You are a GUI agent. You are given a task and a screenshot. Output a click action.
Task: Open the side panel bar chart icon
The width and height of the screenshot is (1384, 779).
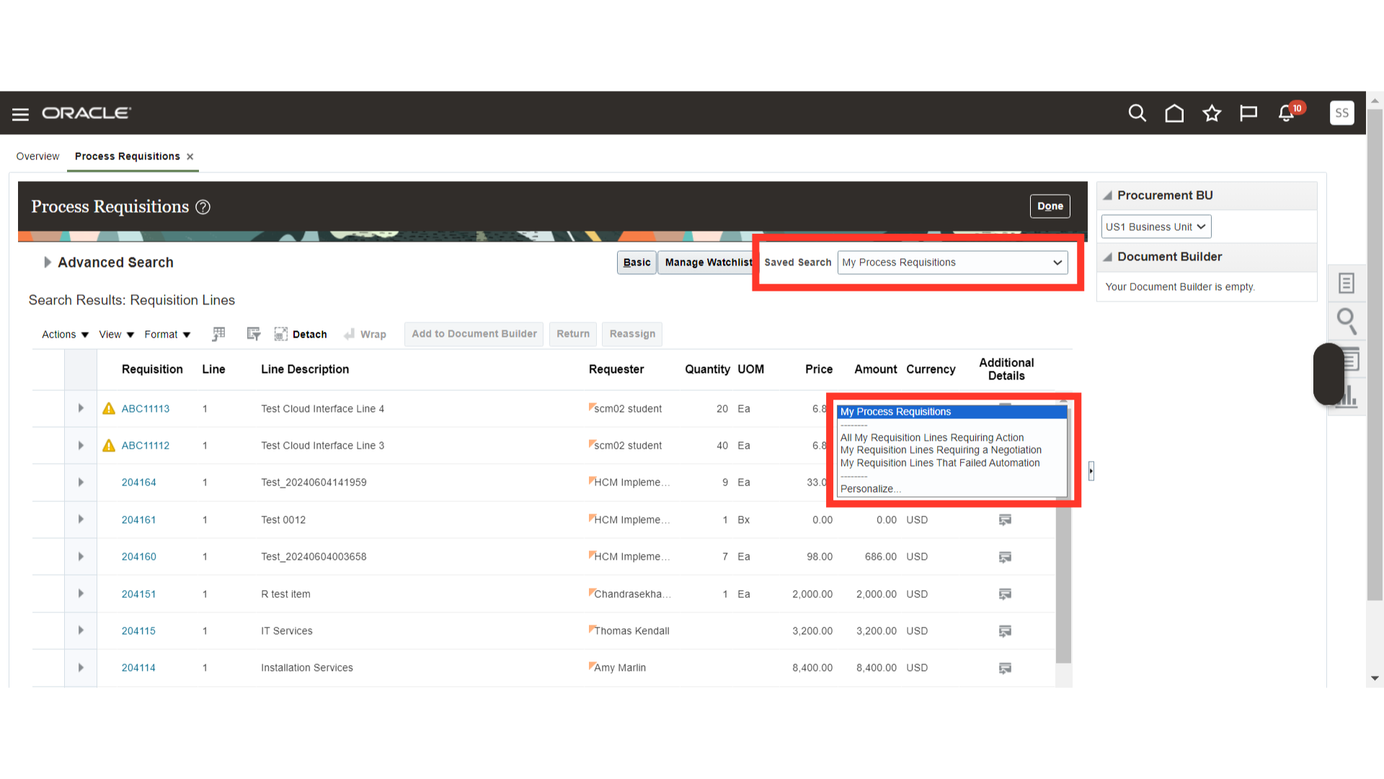click(1348, 396)
